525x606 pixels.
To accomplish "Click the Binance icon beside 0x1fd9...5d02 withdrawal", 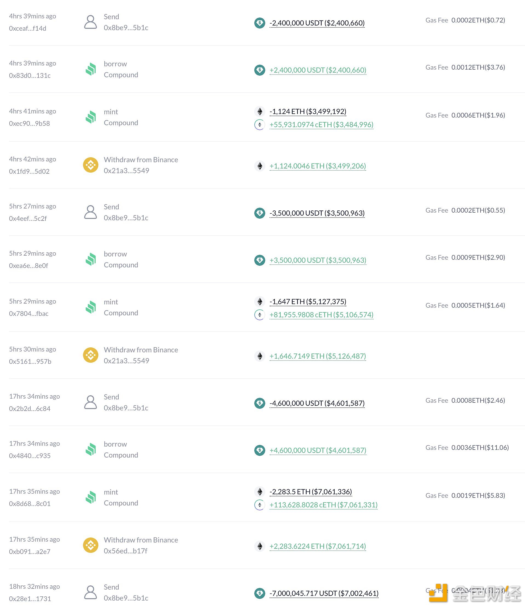I will pyautogui.click(x=91, y=165).
